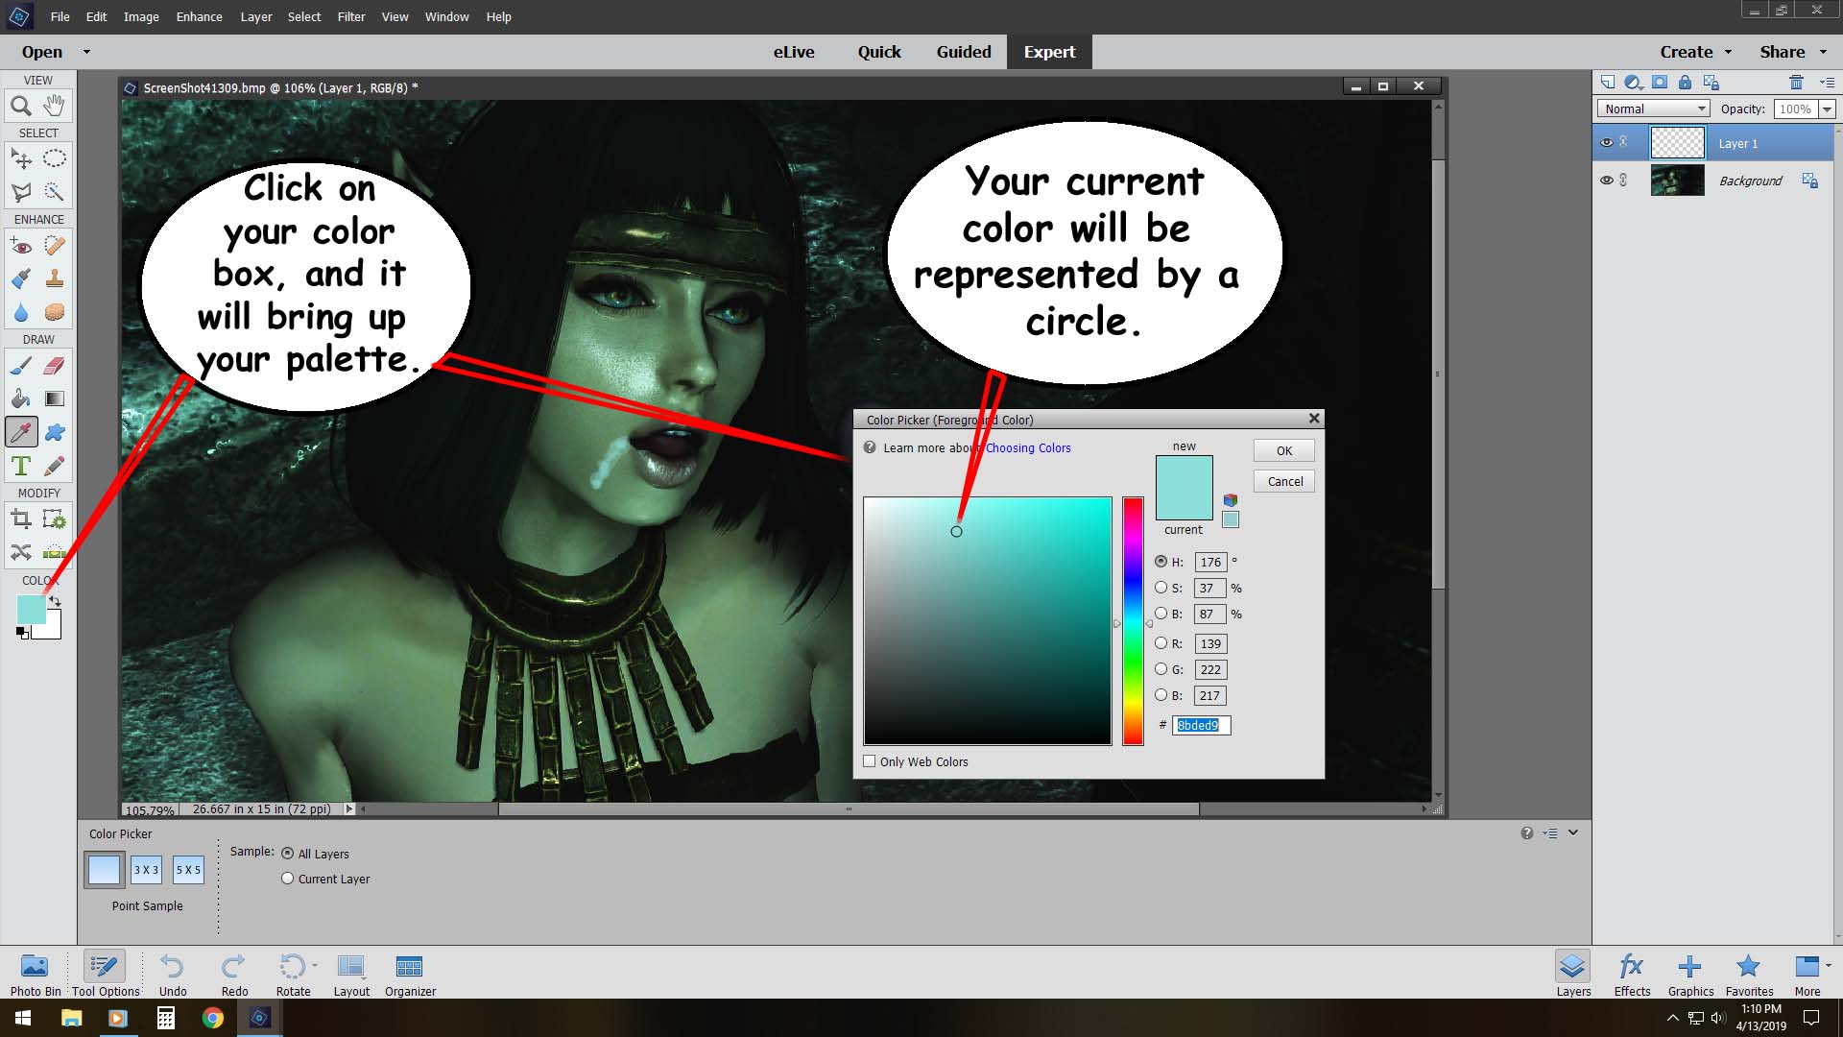
Task: Switch to the eLive tab
Action: pos(794,52)
